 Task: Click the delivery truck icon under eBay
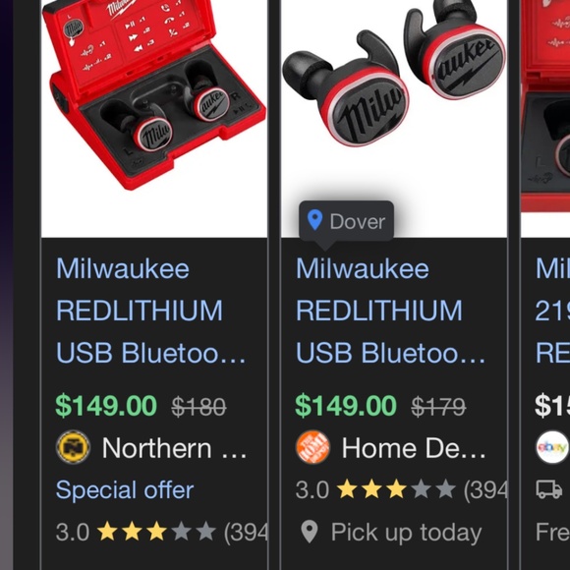coord(549,489)
